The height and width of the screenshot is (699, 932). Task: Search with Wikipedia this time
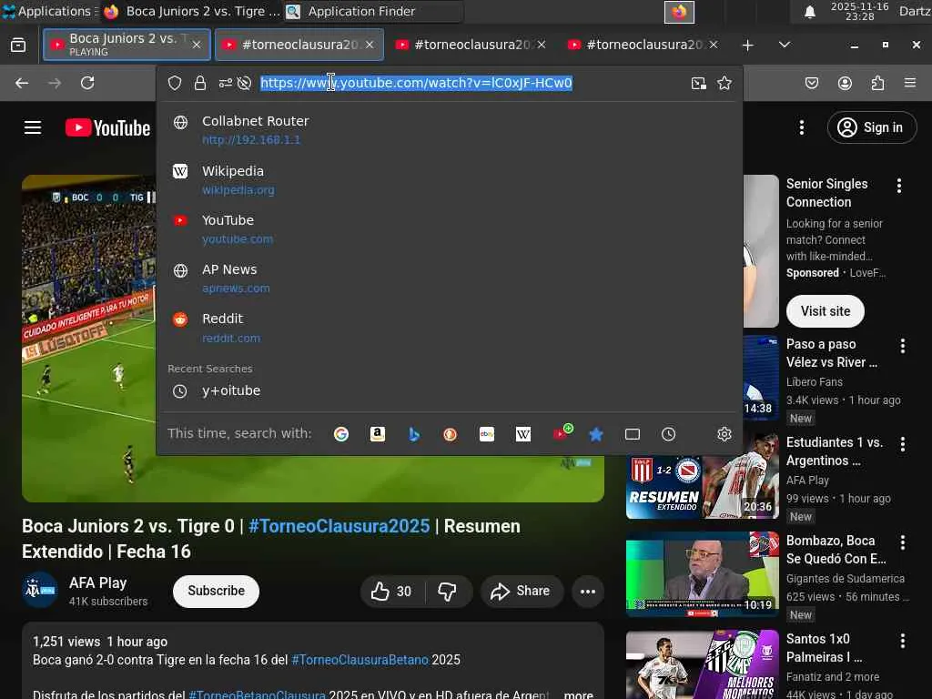click(x=523, y=434)
